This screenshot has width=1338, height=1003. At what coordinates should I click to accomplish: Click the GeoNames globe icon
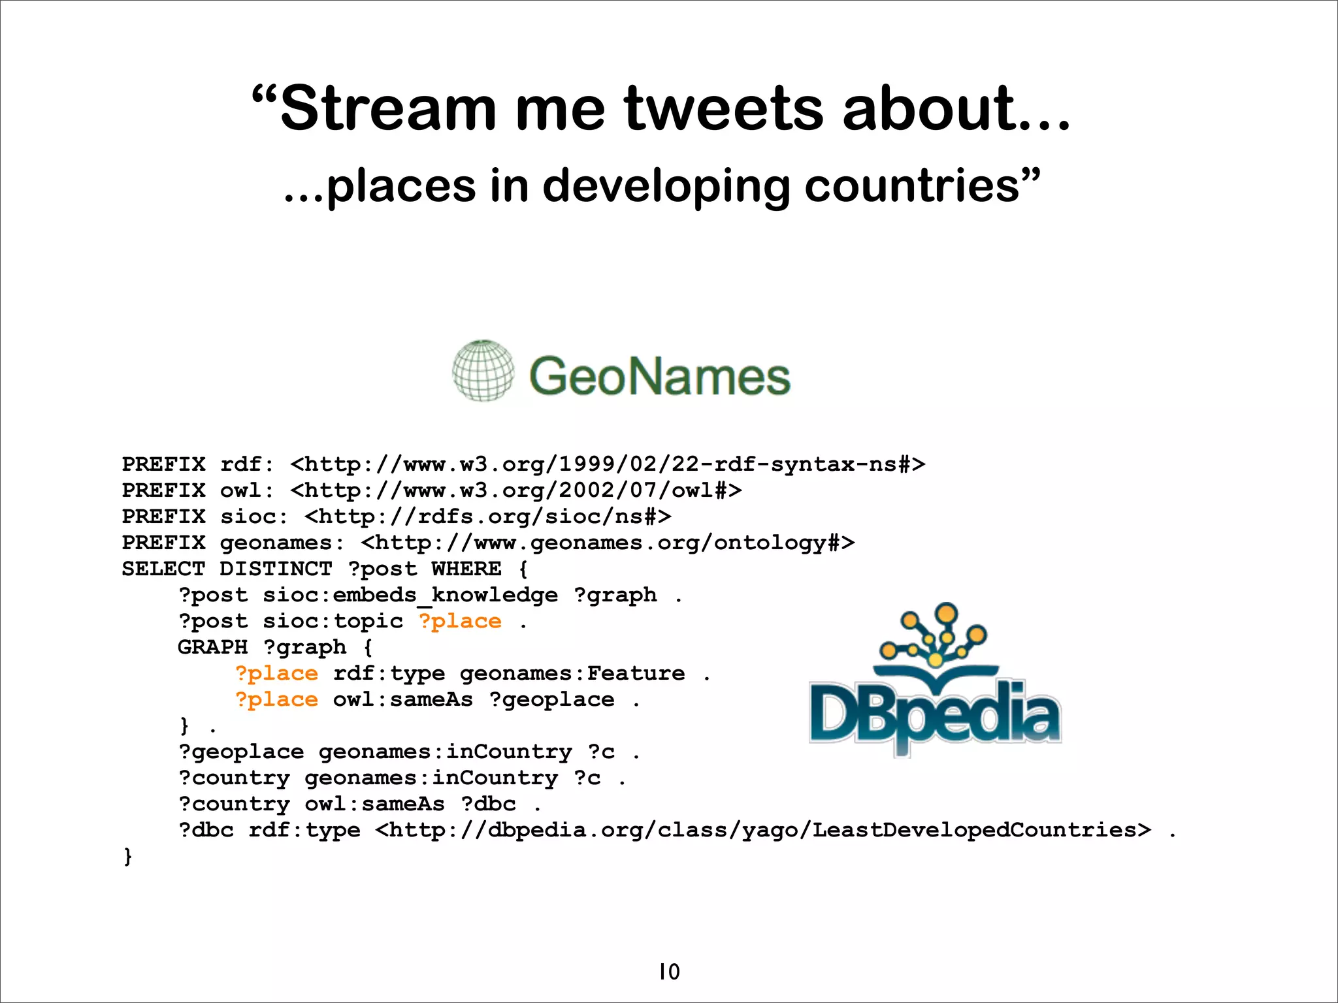483,370
